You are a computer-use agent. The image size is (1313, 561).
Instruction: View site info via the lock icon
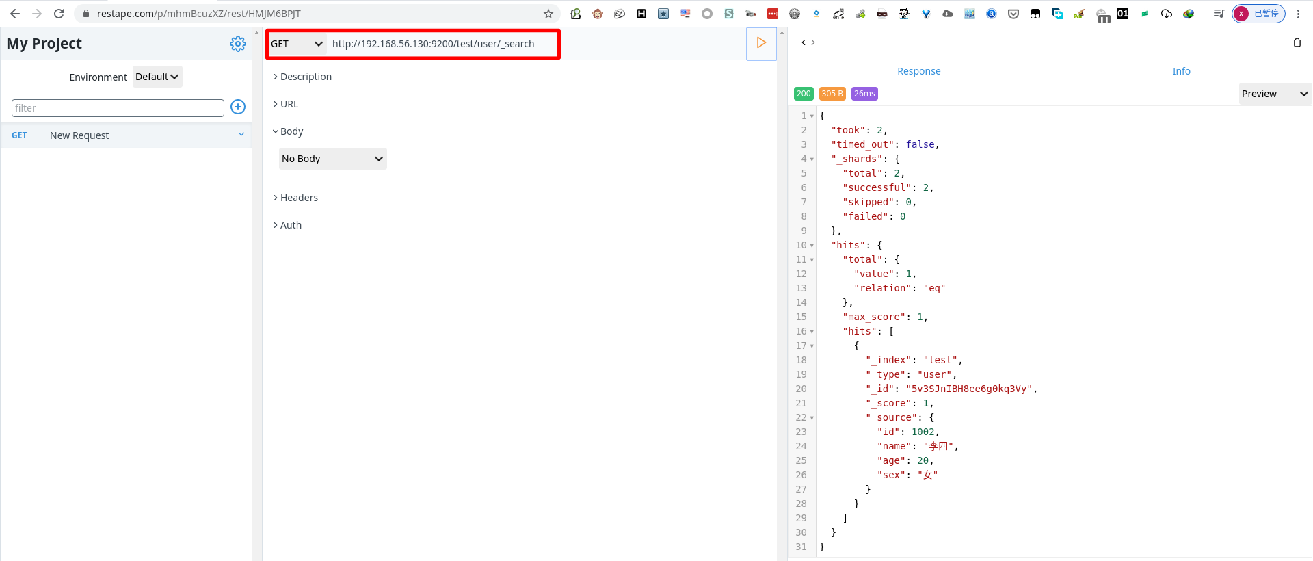(x=86, y=14)
